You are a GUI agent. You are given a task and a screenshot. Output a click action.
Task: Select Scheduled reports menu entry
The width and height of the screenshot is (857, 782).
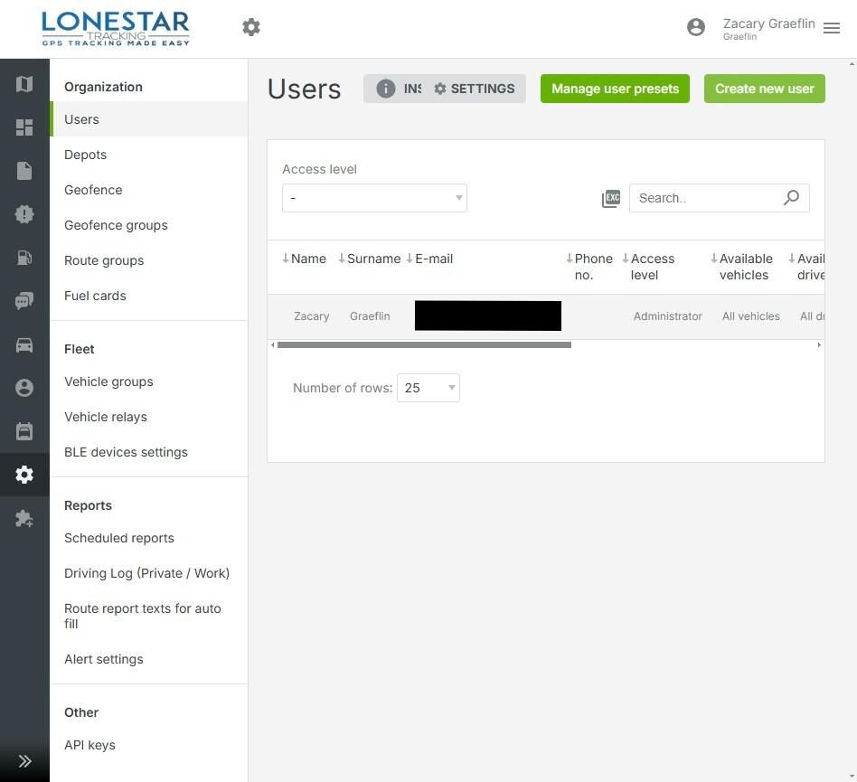(x=119, y=538)
